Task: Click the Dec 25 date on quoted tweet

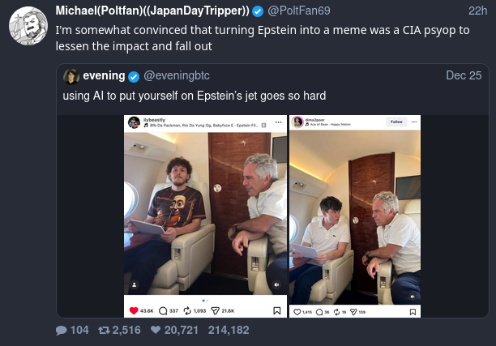Action: [464, 75]
